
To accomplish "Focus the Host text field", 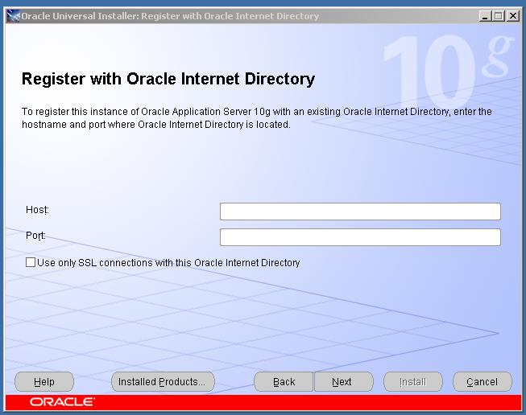I will (360, 212).
